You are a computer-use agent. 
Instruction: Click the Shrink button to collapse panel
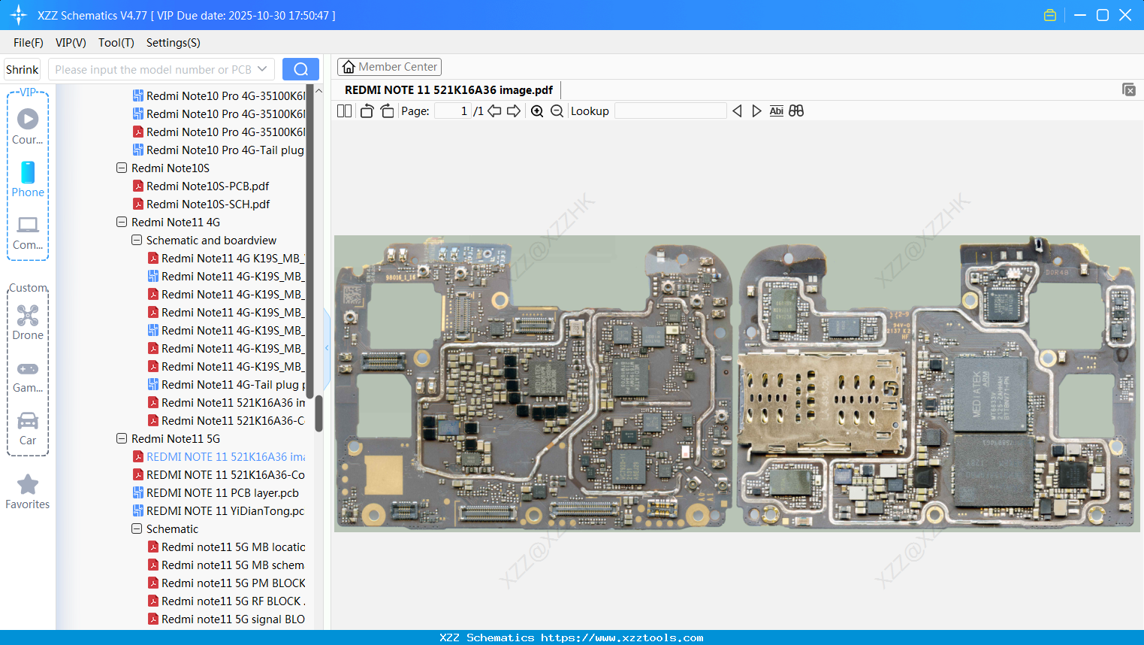pos(22,68)
